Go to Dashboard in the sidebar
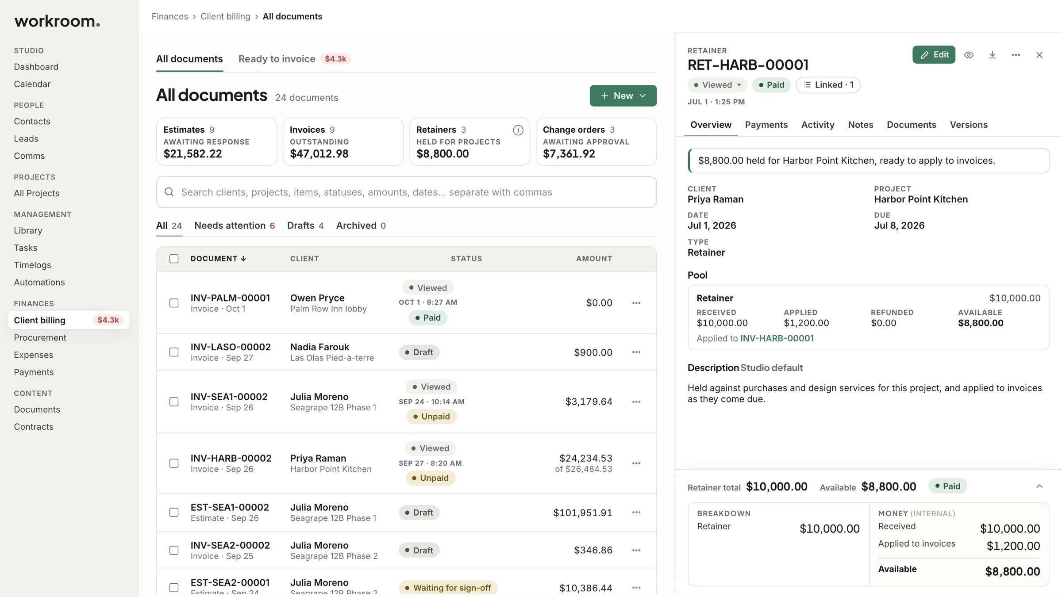Image resolution: width=1062 pixels, height=597 pixels. [x=36, y=67]
